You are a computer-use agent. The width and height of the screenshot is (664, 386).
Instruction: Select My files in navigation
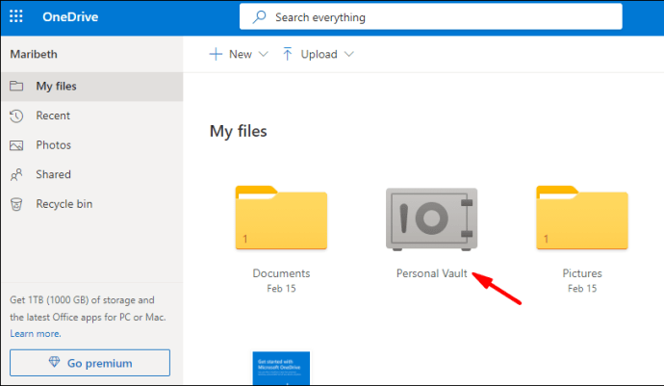[x=57, y=87]
